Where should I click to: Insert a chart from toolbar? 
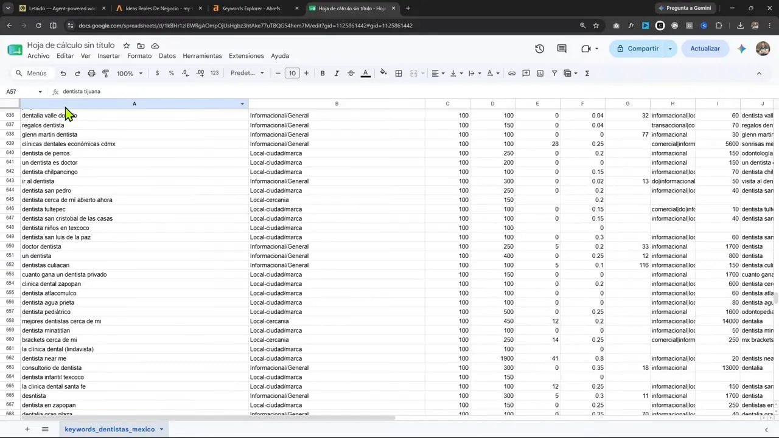[x=540, y=73]
